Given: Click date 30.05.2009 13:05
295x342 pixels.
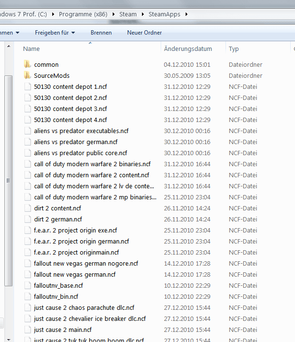Looking at the screenshot, I should coord(187,76).
